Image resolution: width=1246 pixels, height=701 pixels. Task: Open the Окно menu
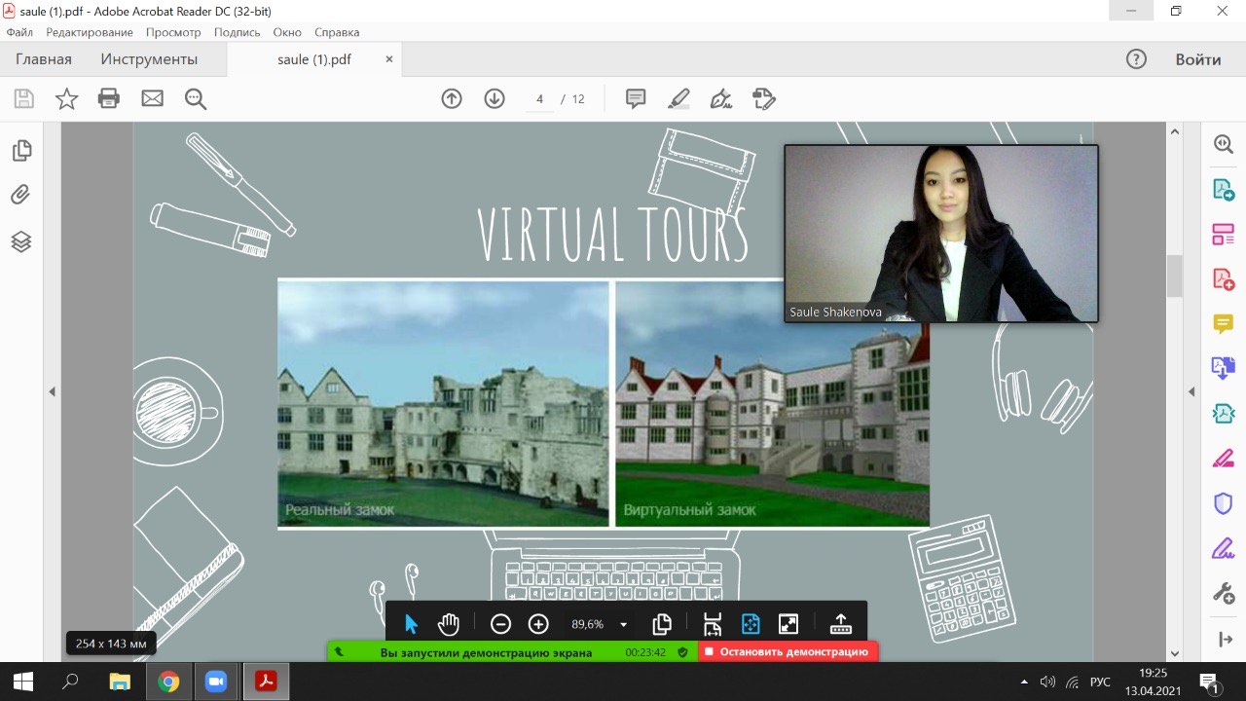coord(287,32)
